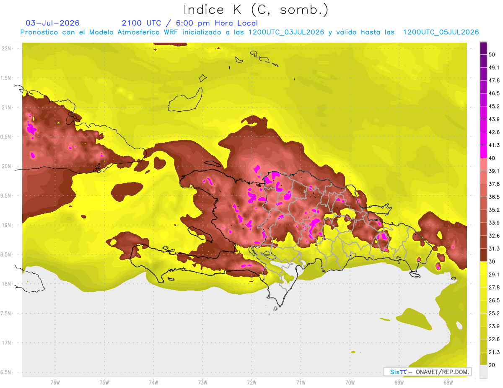
Task: Click the legend value '30'
Action: 492,262
